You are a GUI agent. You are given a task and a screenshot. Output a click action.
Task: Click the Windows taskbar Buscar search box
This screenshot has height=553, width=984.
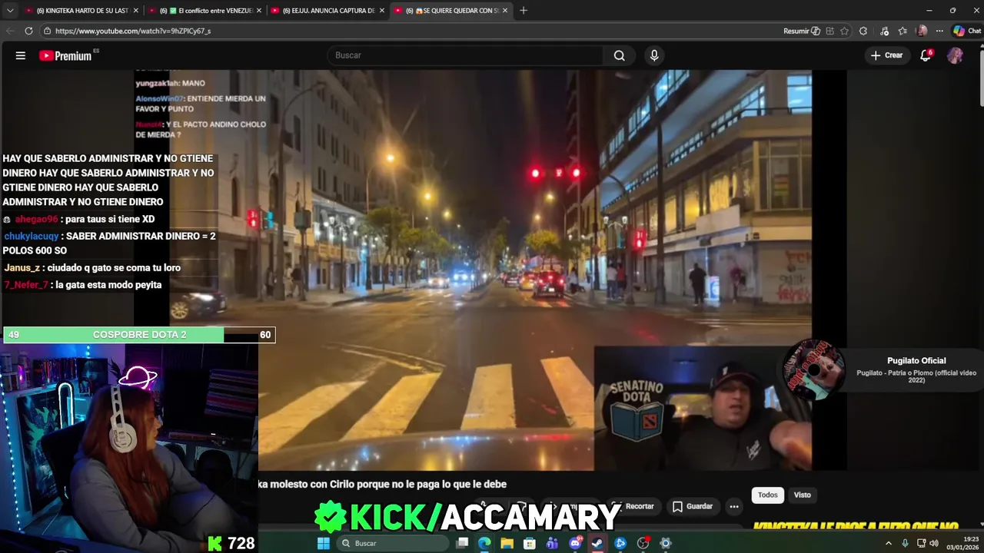click(x=392, y=543)
